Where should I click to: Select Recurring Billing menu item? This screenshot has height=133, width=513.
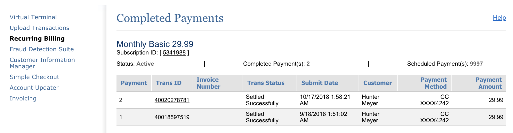(37, 39)
